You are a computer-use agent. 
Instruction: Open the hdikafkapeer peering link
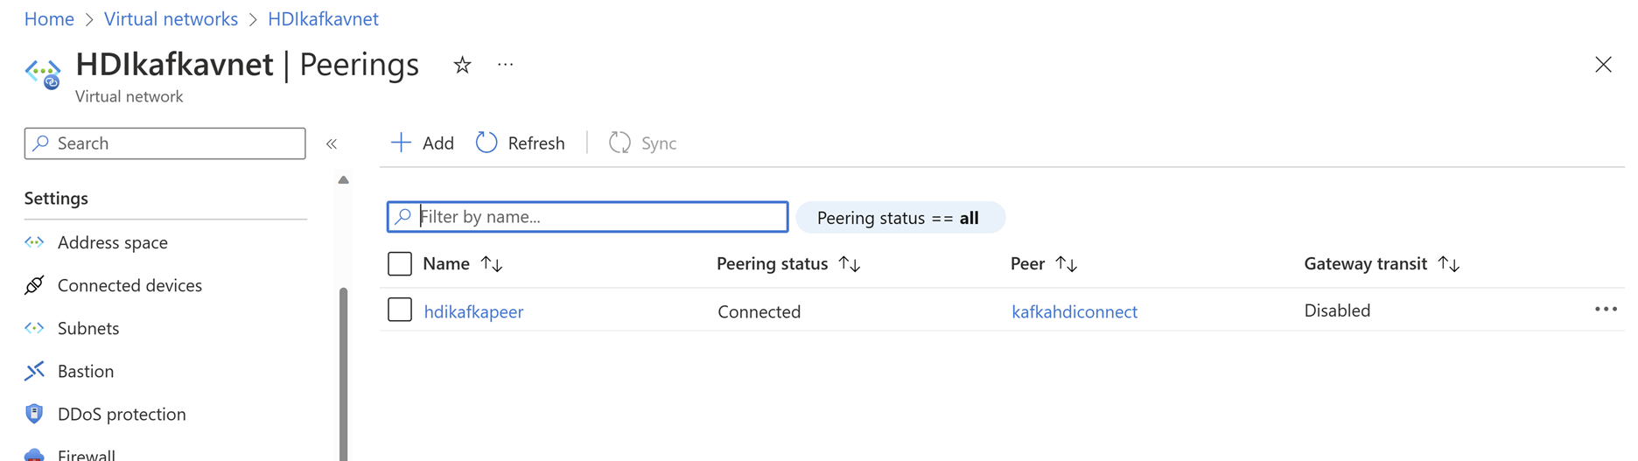pyautogui.click(x=473, y=311)
